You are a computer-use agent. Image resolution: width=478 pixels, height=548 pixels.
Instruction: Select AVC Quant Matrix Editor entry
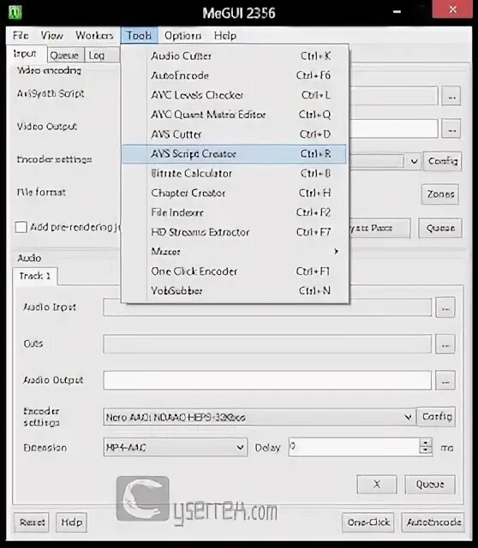click(234, 115)
